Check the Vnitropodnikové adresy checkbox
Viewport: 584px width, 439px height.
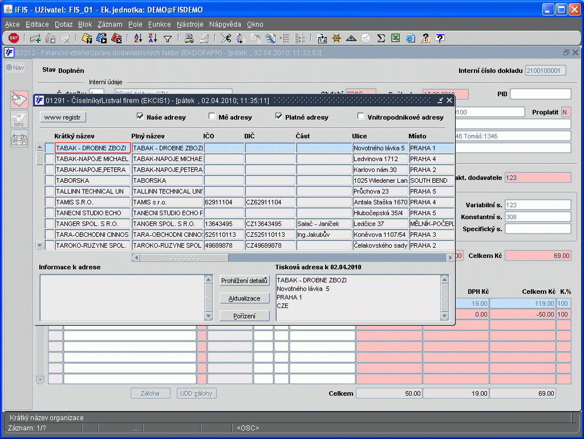pyautogui.click(x=360, y=117)
